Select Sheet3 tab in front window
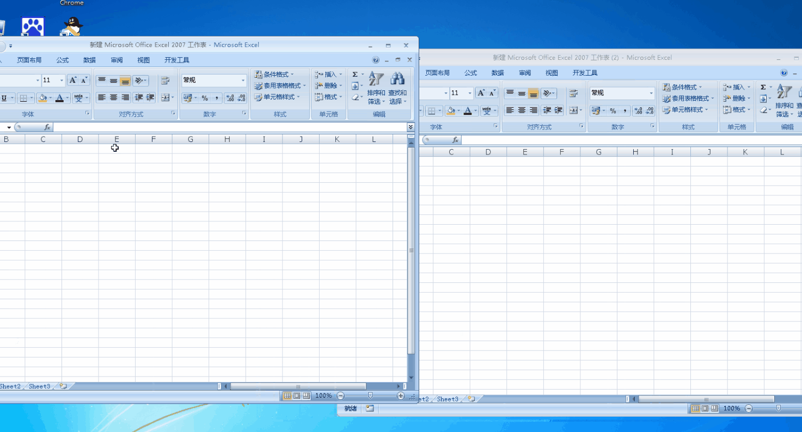802x432 pixels. pos(39,386)
